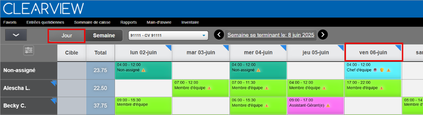The height and width of the screenshot is (115, 423).
Task: Select the cyan Chef d'équipe shift on Friday
Action: [x=373, y=70]
